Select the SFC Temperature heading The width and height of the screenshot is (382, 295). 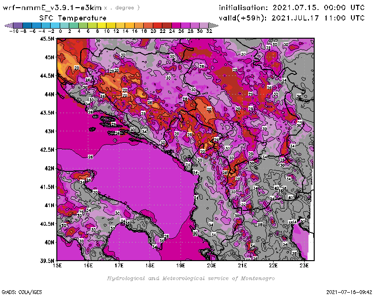[x=73, y=18]
